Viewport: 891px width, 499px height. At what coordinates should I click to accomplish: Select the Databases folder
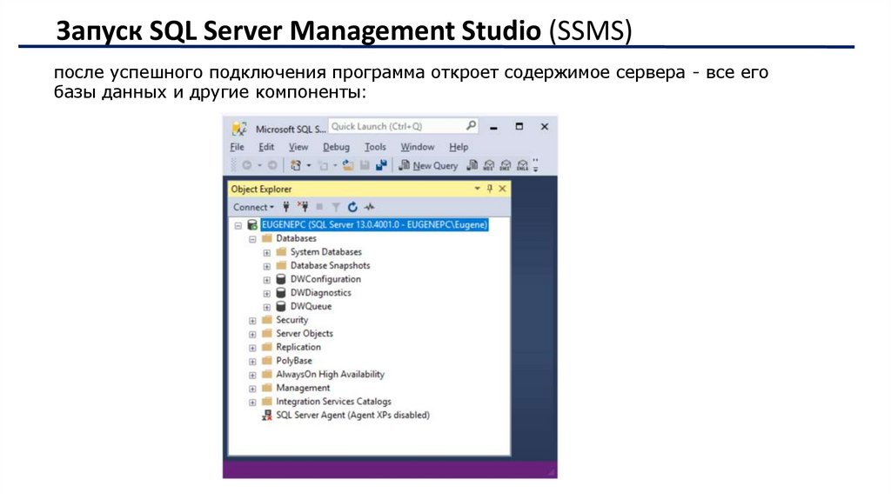pos(296,238)
